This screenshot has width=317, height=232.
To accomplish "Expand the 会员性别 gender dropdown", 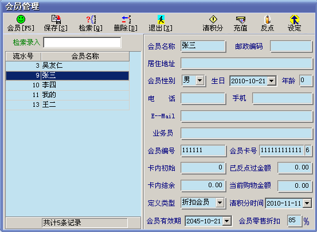I will click(199, 80).
